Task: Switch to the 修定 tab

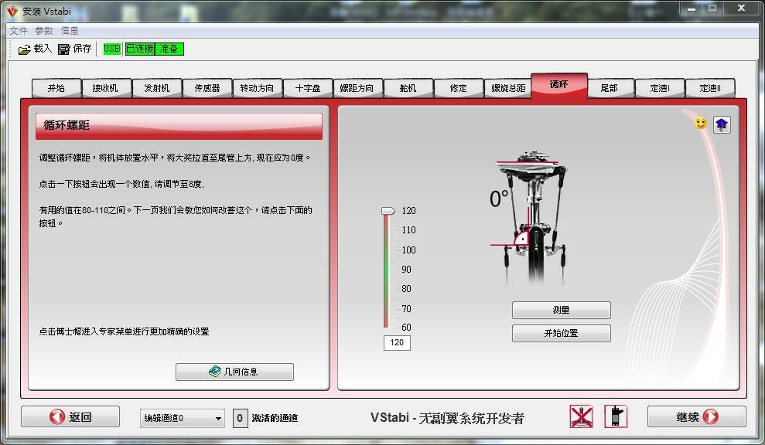Action: point(458,88)
